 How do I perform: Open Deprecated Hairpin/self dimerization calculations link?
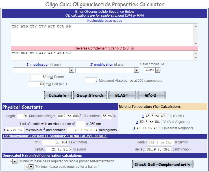[x=42, y=156]
